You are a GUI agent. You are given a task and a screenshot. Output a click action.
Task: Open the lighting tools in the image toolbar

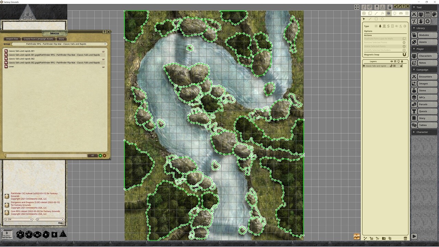click(x=395, y=13)
